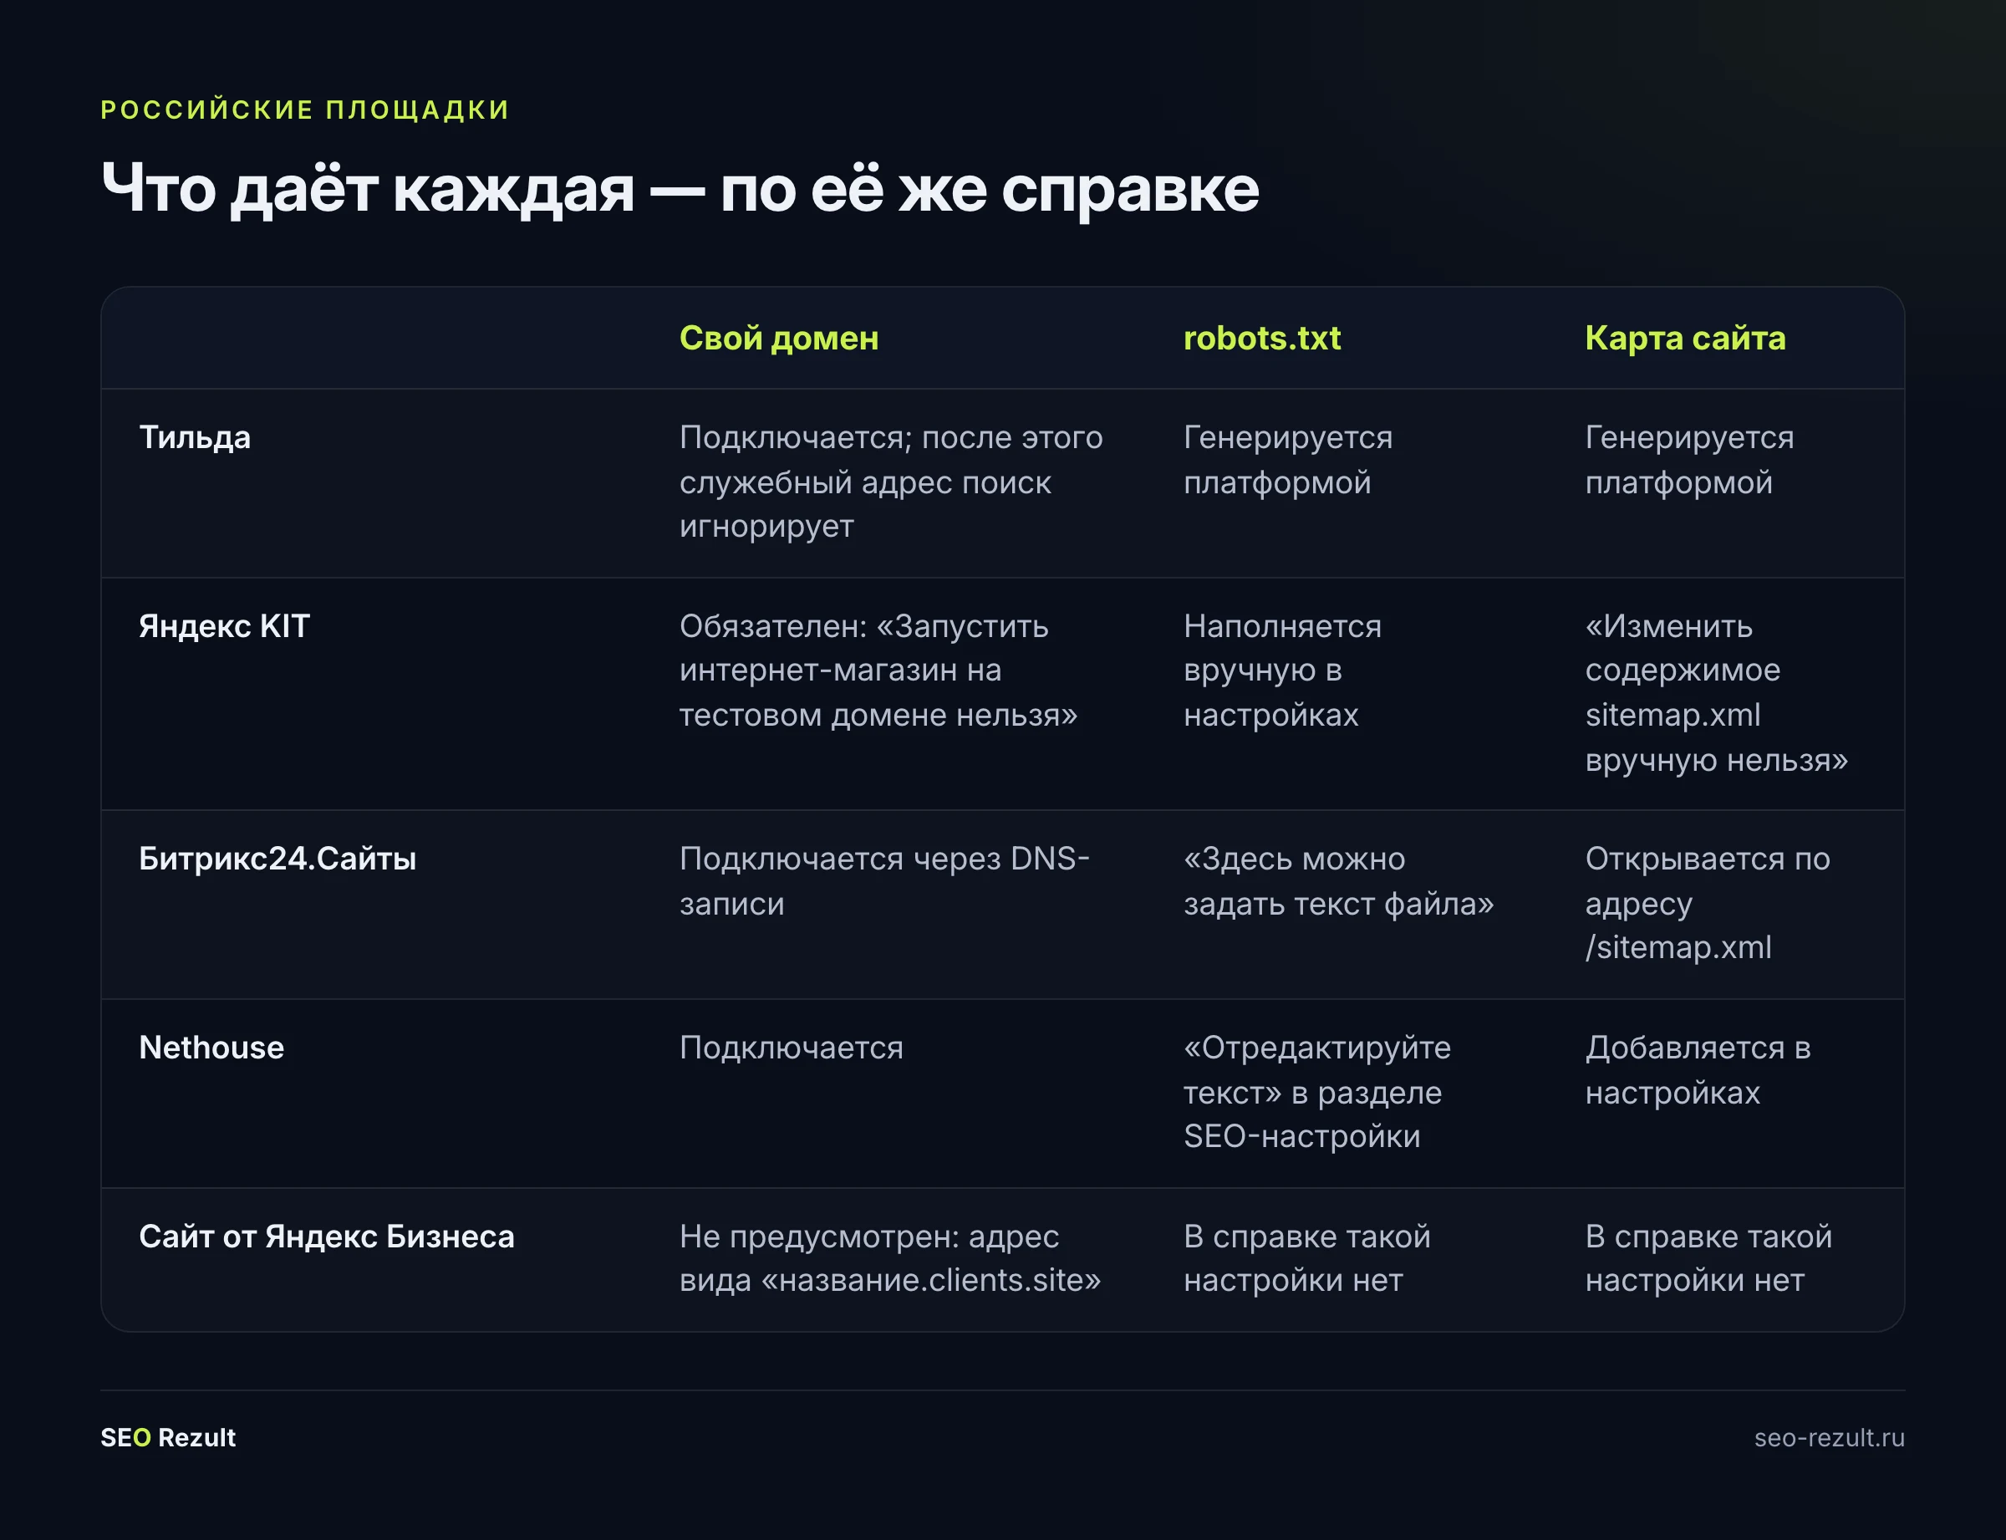The image size is (2006, 1540).
Task: Select the "robots.txt" column header
Action: tap(1262, 339)
